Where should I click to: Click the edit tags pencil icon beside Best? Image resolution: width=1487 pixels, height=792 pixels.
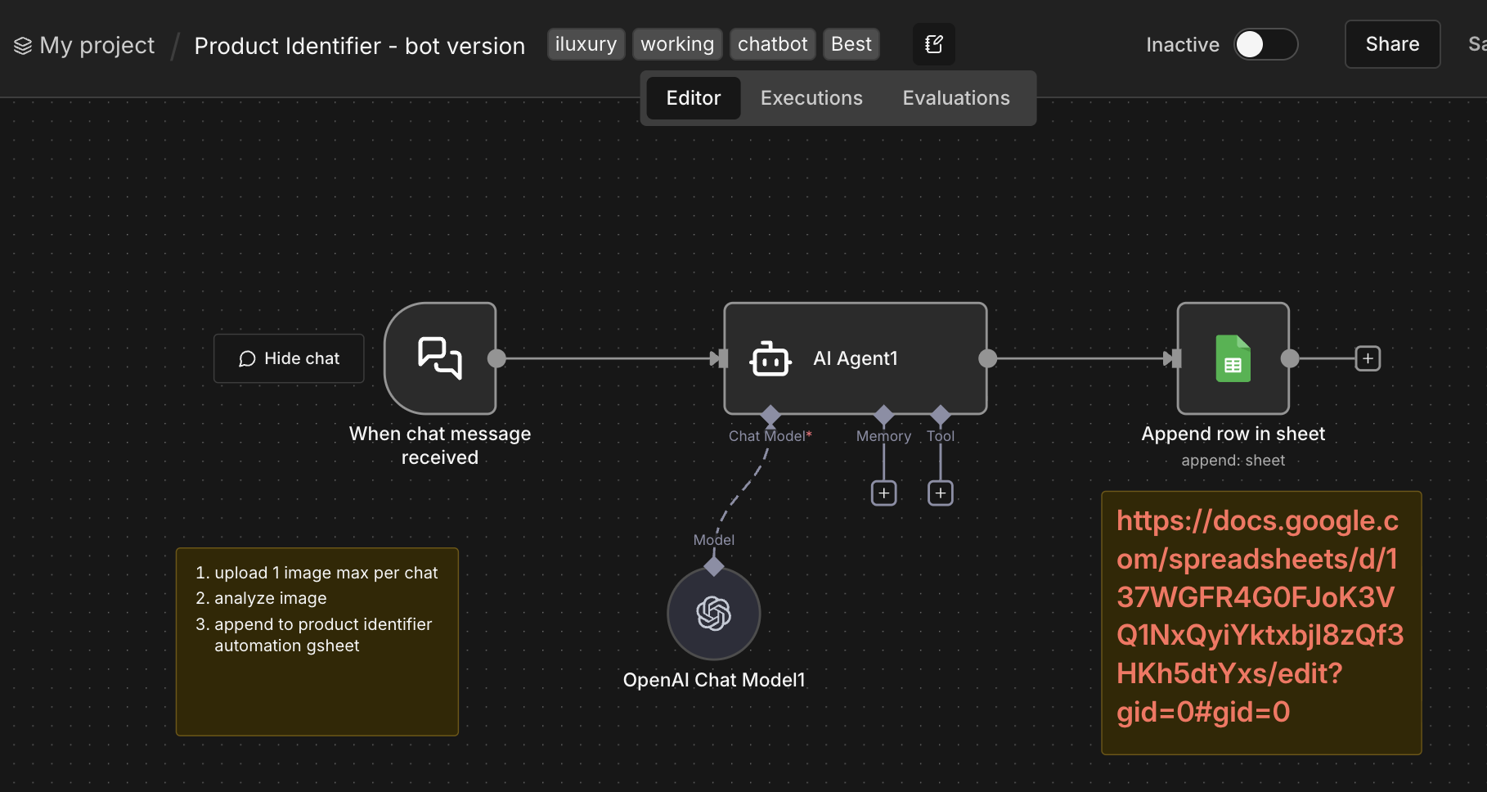click(x=933, y=44)
